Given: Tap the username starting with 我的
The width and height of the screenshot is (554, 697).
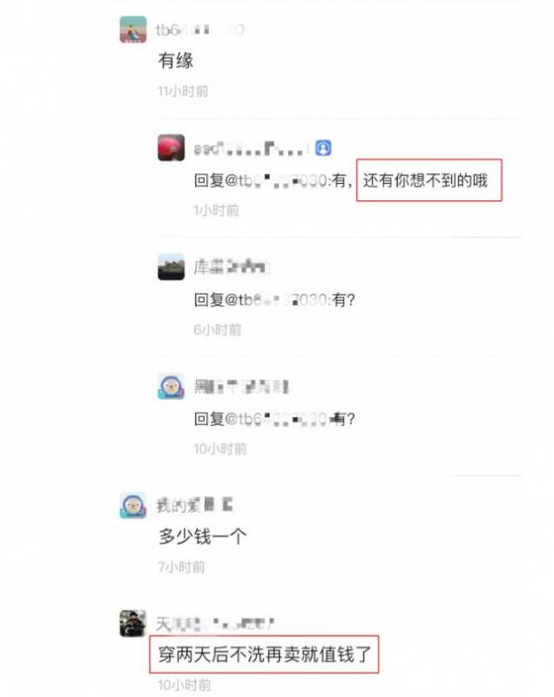Looking at the screenshot, I should point(194,505).
